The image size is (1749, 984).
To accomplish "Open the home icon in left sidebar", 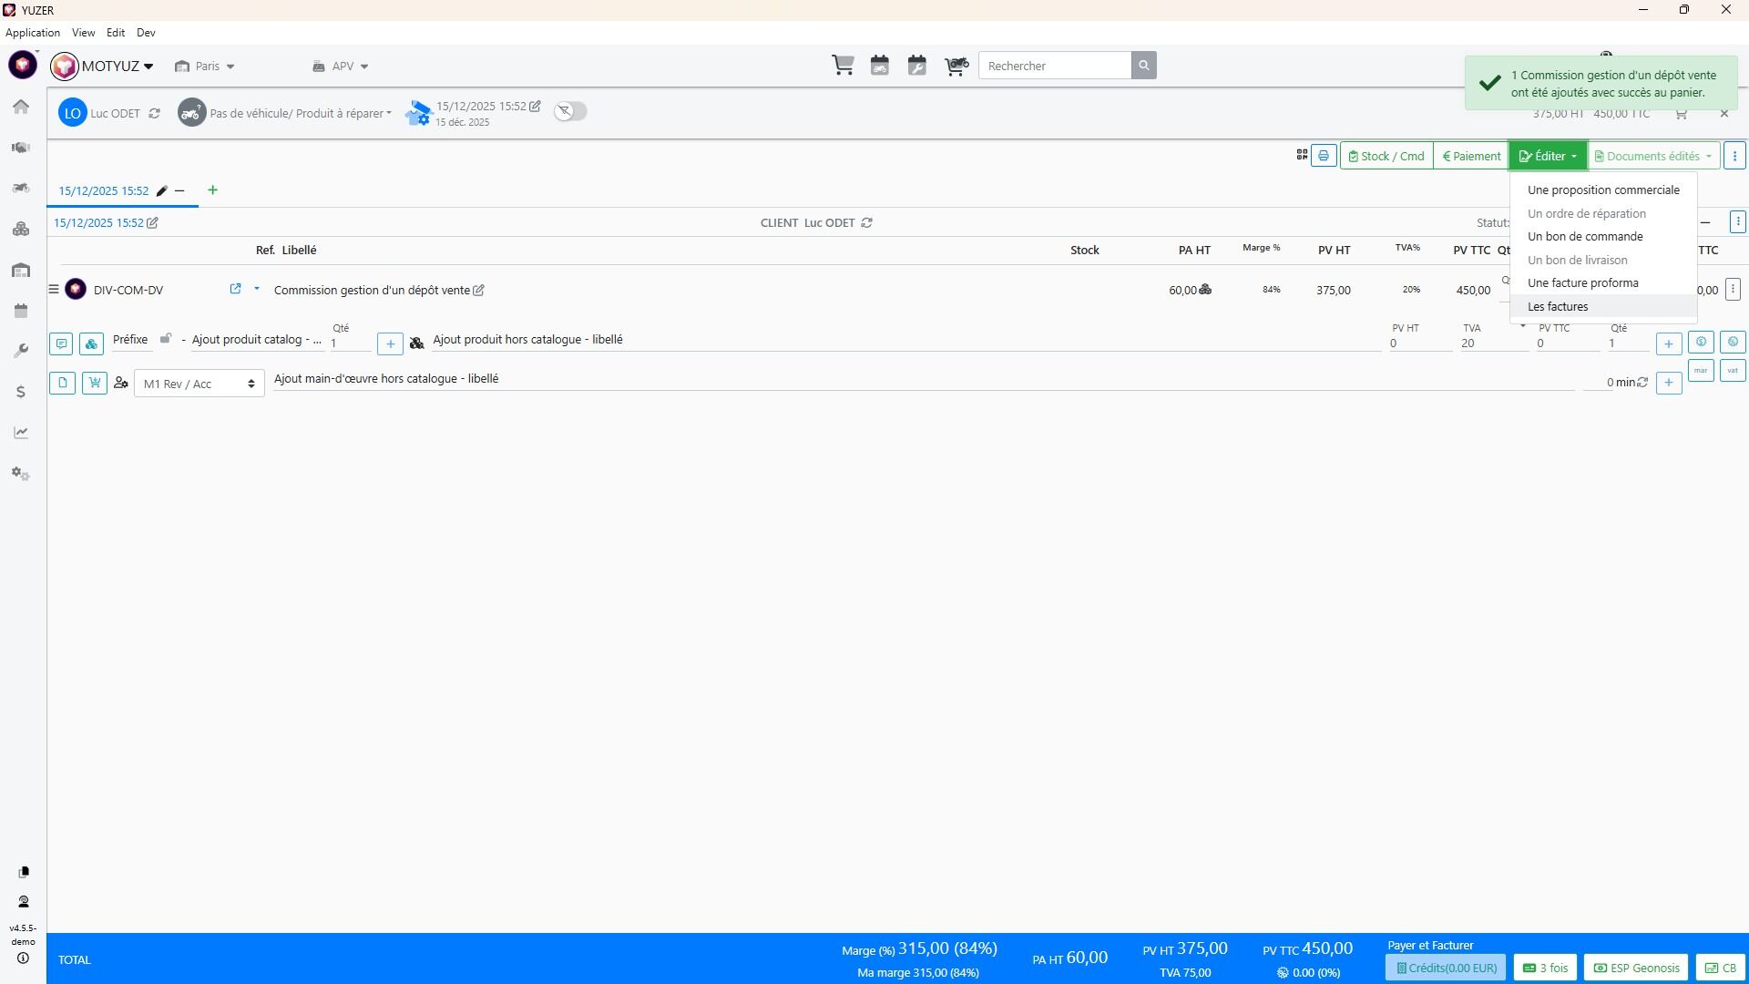I will coord(21,107).
